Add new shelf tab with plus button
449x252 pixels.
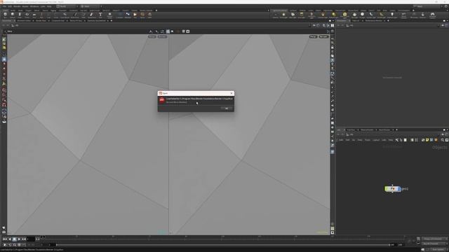click(x=156, y=10)
